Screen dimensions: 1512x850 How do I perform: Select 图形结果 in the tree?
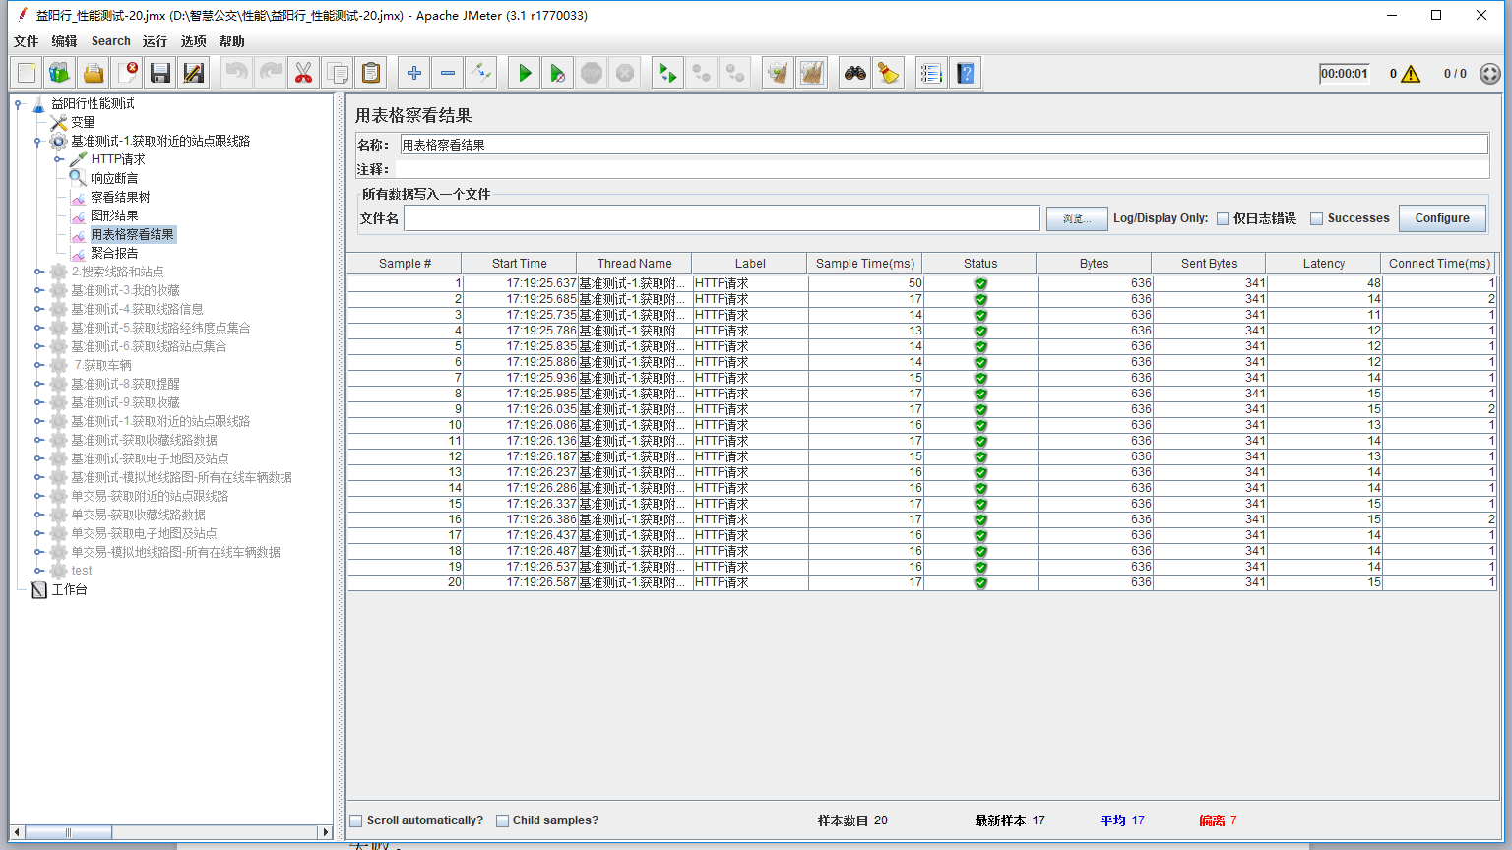pos(114,215)
